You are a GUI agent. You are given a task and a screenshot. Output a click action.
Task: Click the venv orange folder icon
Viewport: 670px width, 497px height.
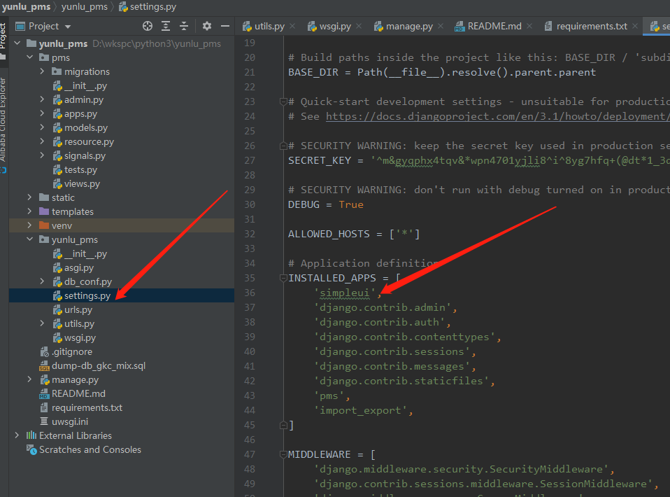44,225
